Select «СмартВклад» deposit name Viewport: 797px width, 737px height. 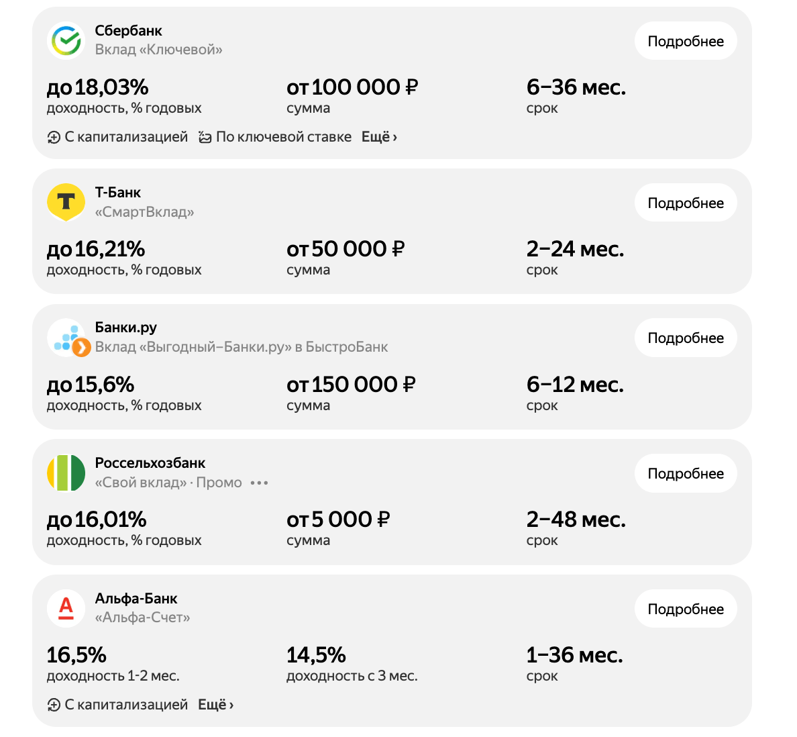(x=144, y=212)
